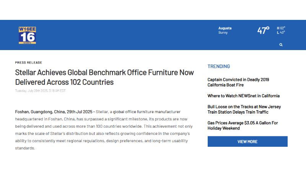Open search with the magnifier icon
306x172 pixels.
point(281,45)
